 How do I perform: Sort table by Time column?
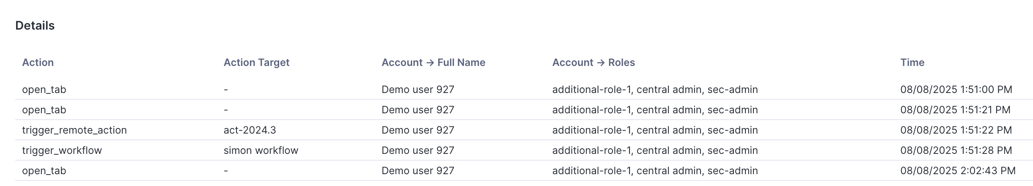912,63
